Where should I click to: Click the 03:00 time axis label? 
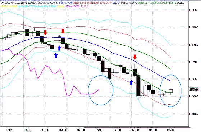click(x=153, y=130)
